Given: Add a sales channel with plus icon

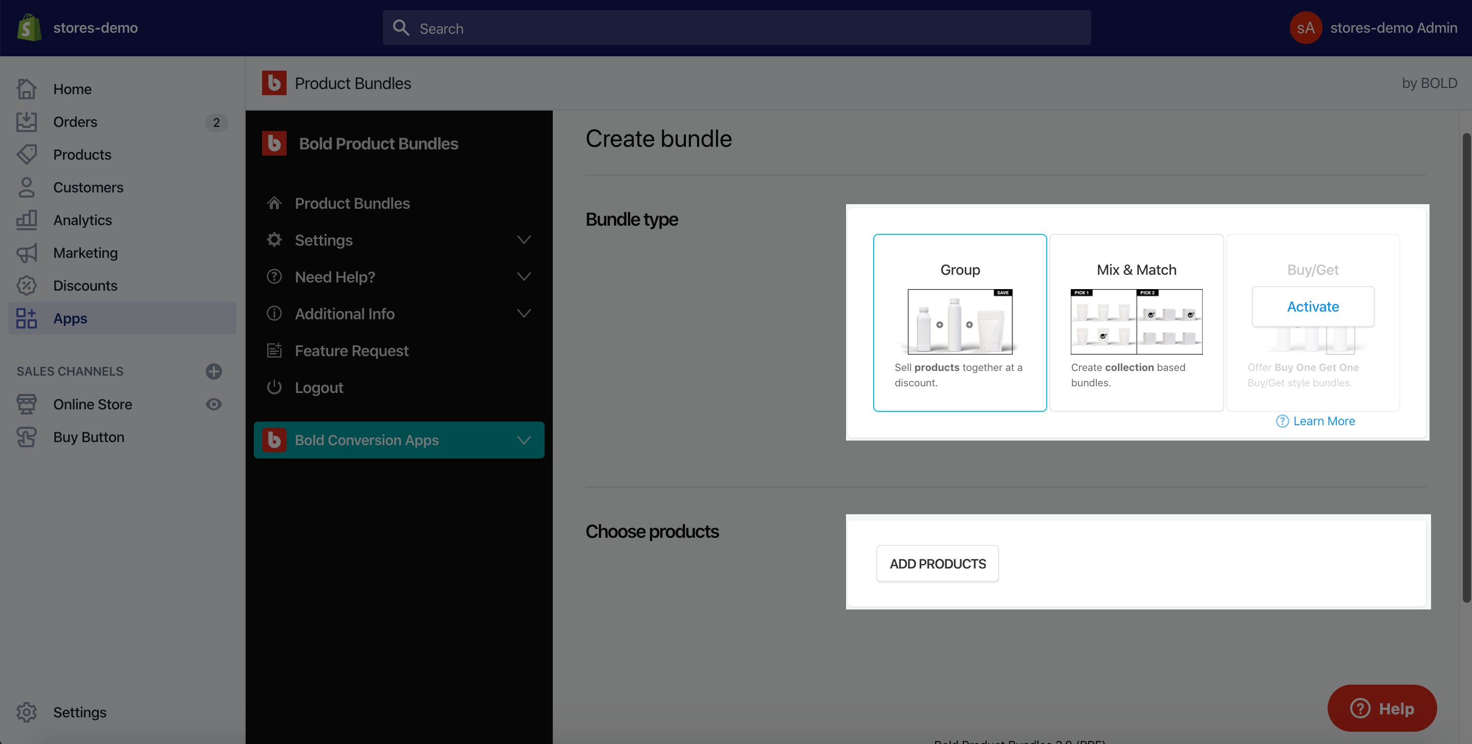Looking at the screenshot, I should pos(214,371).
